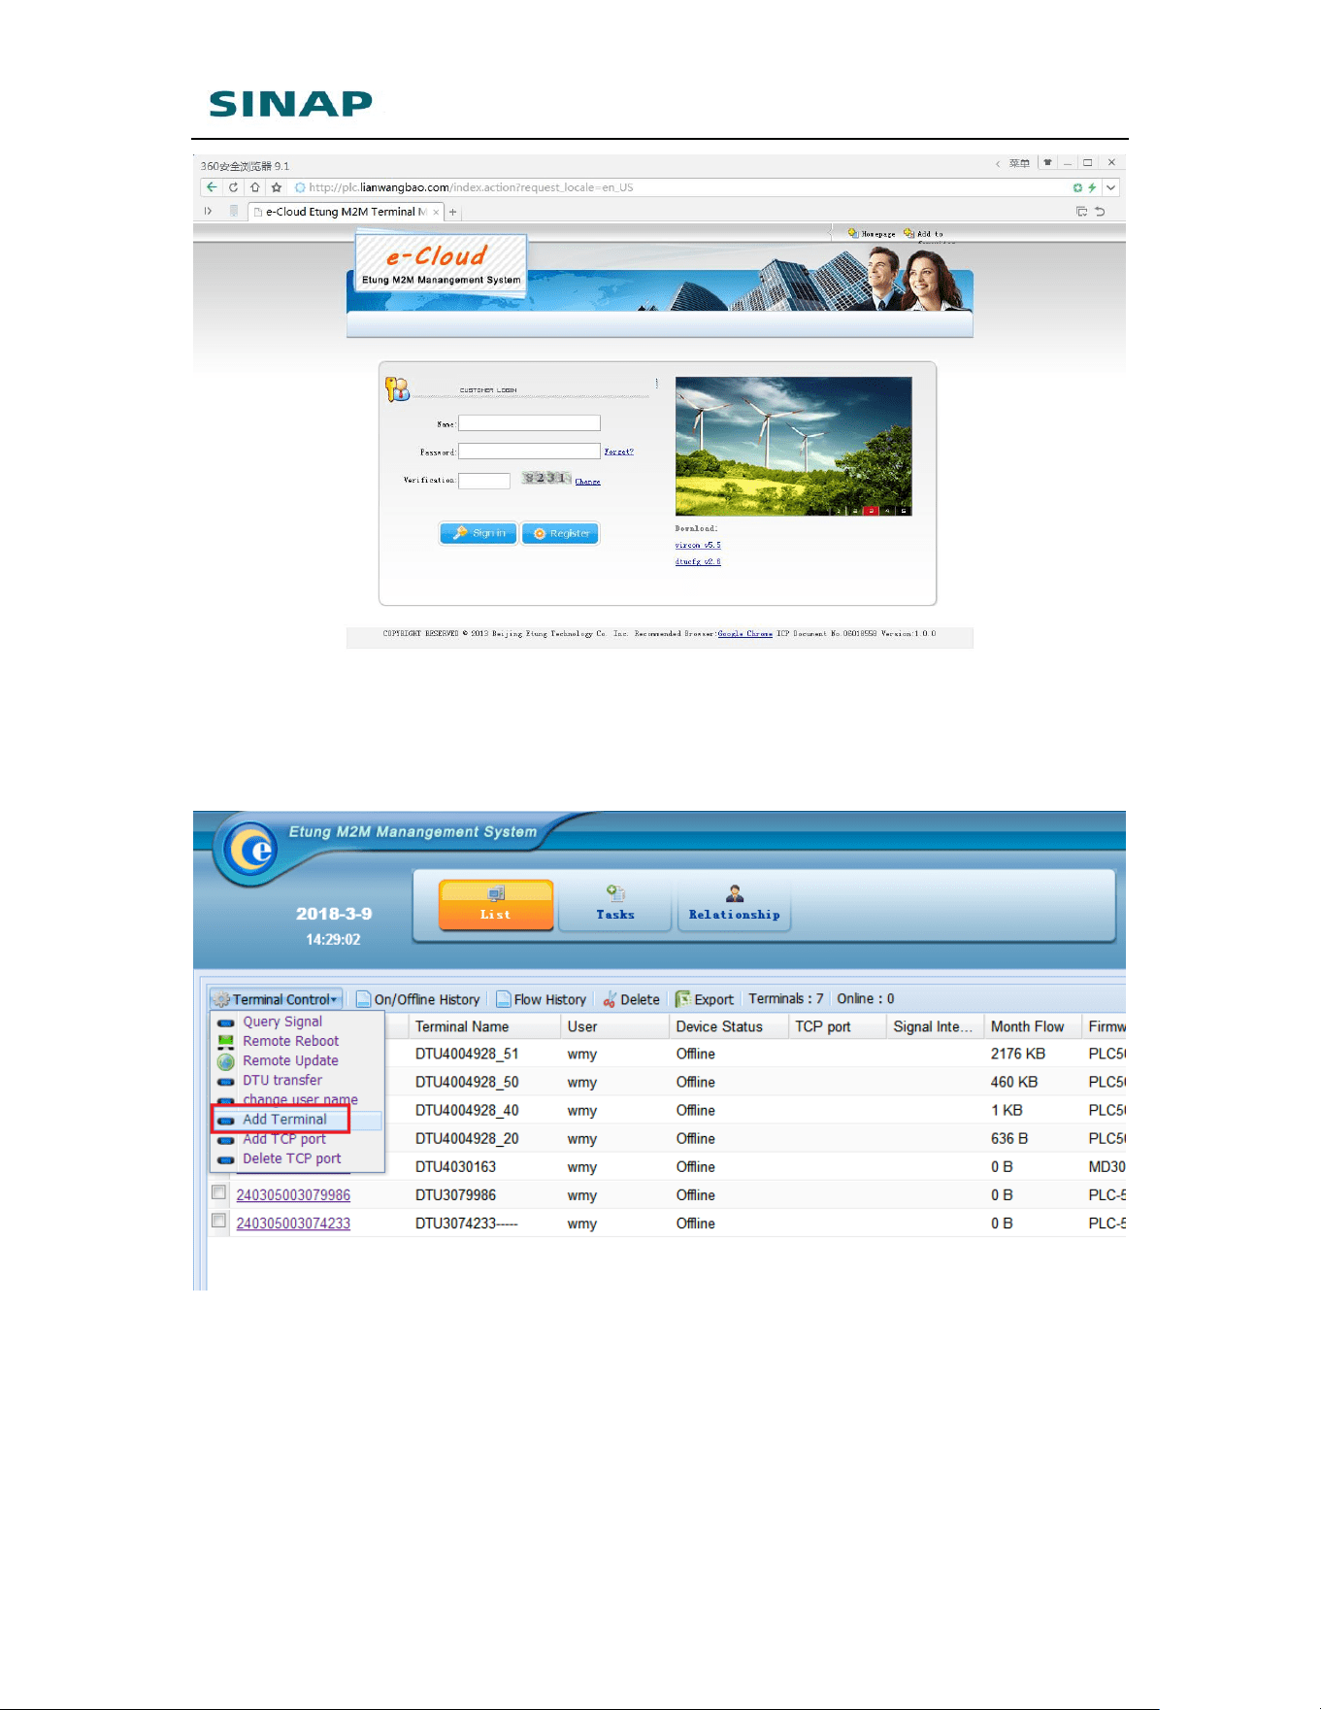
Task: Click the Add to favorites link
Action: click(x=923, y=233)
